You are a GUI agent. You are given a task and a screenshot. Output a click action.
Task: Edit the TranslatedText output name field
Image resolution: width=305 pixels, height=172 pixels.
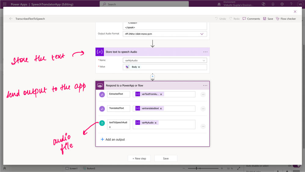(x=118, y=109)
